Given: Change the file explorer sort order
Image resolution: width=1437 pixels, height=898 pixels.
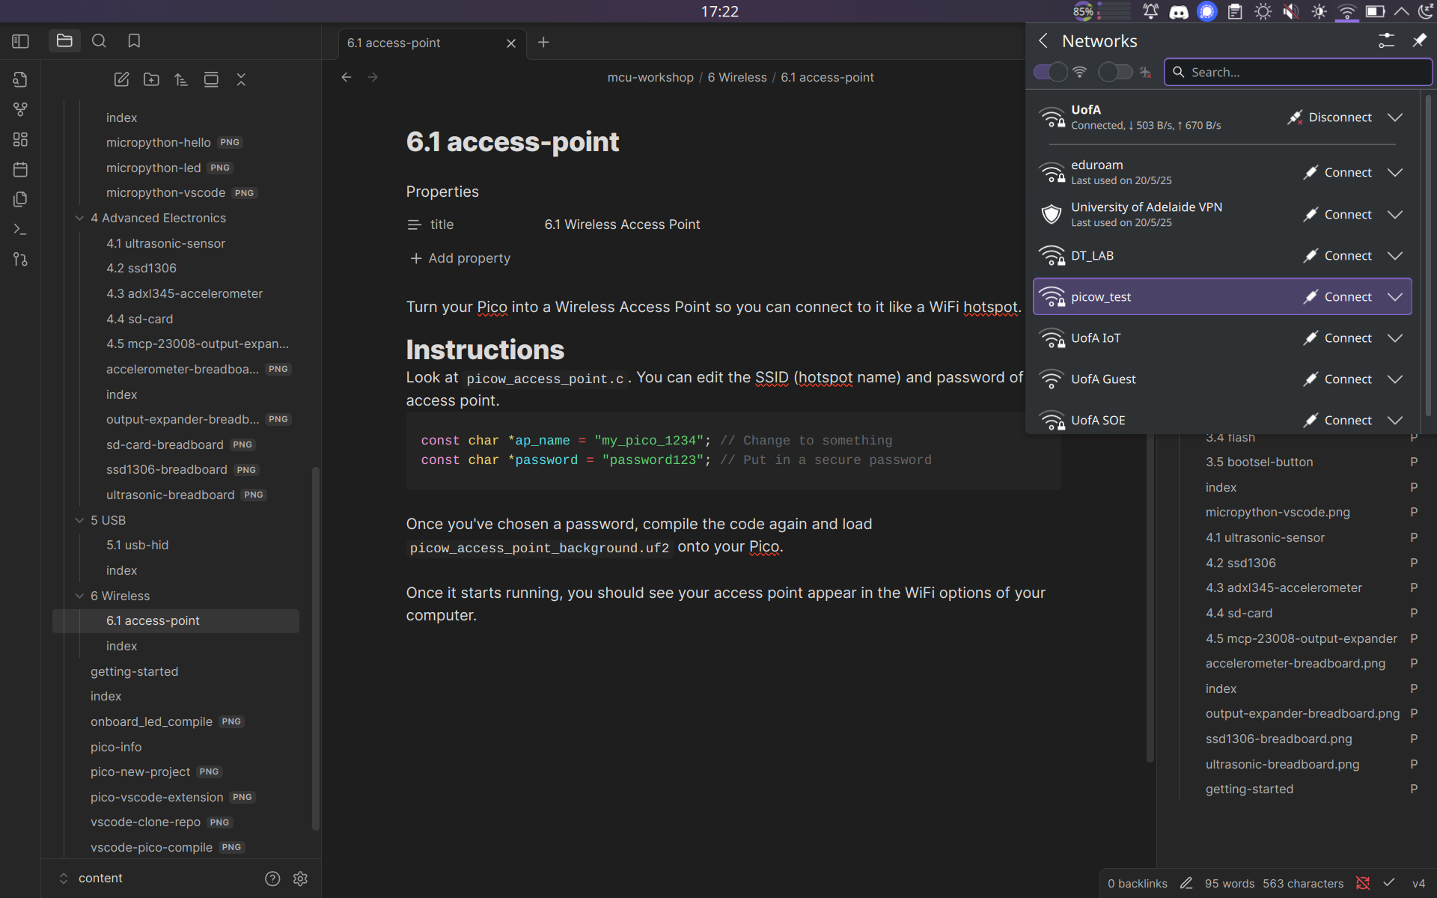Looking at the screenshot, I should click(181, 79).
